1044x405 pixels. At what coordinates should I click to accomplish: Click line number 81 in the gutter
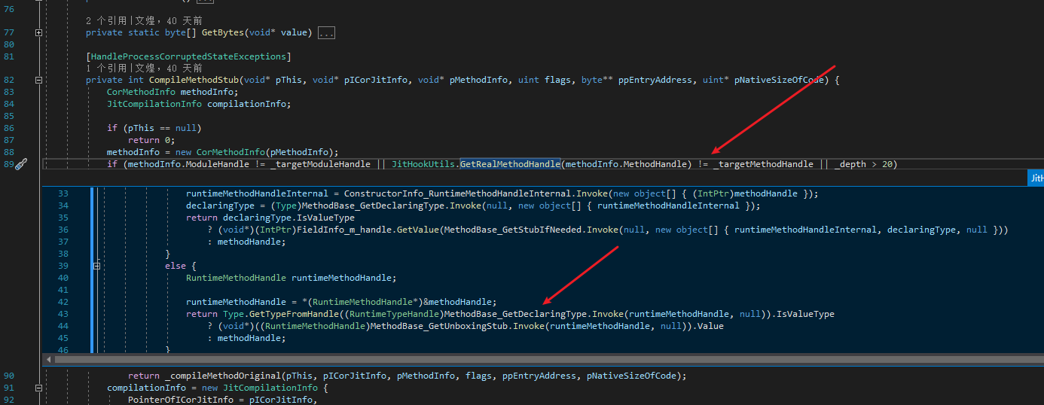click(x=9, y=56)
